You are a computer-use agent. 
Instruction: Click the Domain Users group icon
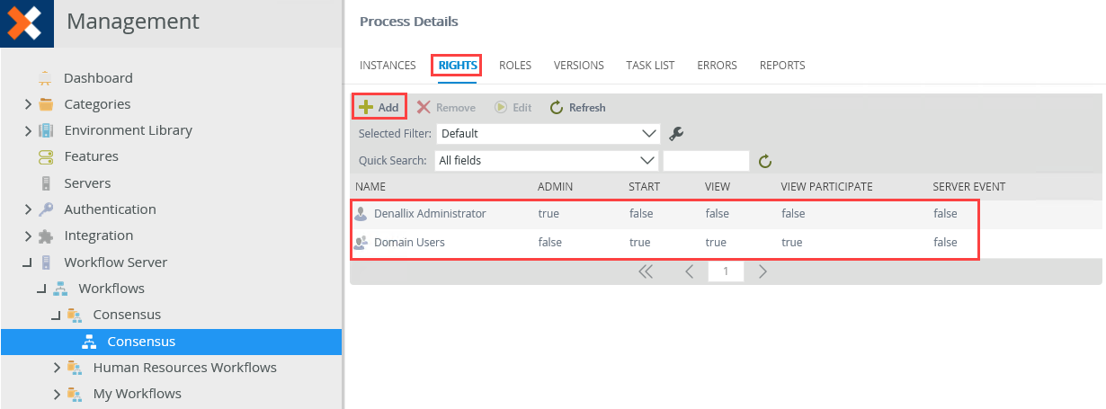click(x=361, y=243)
